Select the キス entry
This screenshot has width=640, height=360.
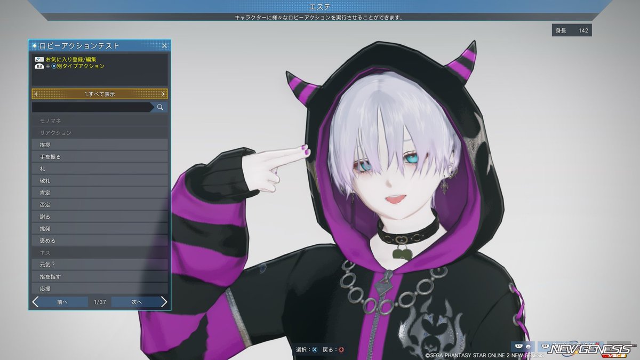(x=100, y=253)
